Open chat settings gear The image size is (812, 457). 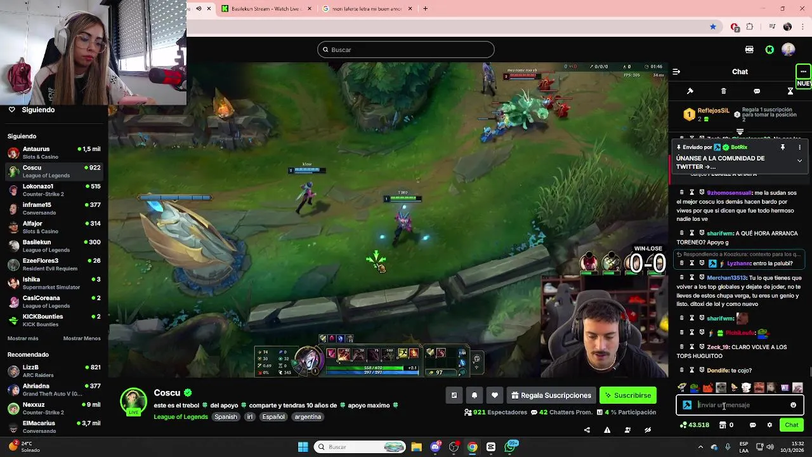[769, 425]
